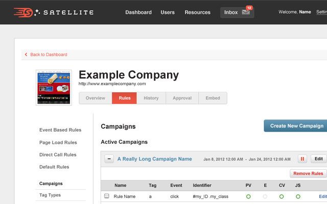Viewport: 327px width, 204px height.
Task: Go to the Users menu
Action: (168, 12)
